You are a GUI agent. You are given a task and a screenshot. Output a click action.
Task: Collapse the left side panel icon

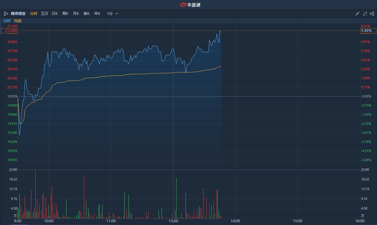pos(6,14)
